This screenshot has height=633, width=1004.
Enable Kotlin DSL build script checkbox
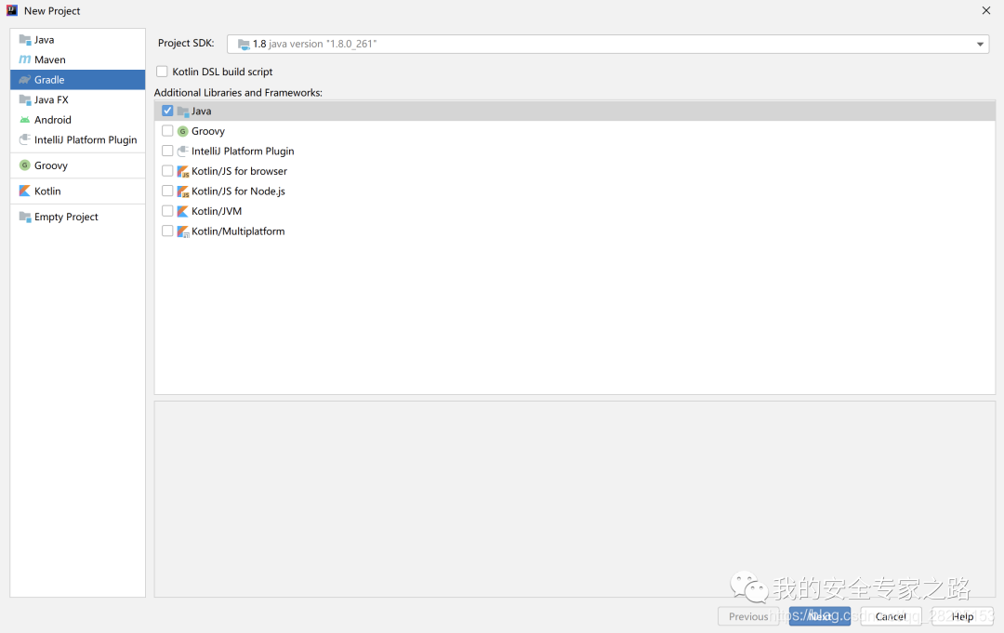point(162,72)
